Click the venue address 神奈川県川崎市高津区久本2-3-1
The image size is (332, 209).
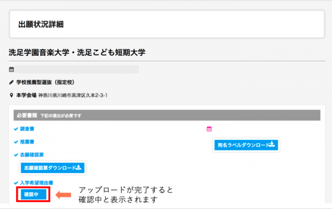[x=73, y=96]
